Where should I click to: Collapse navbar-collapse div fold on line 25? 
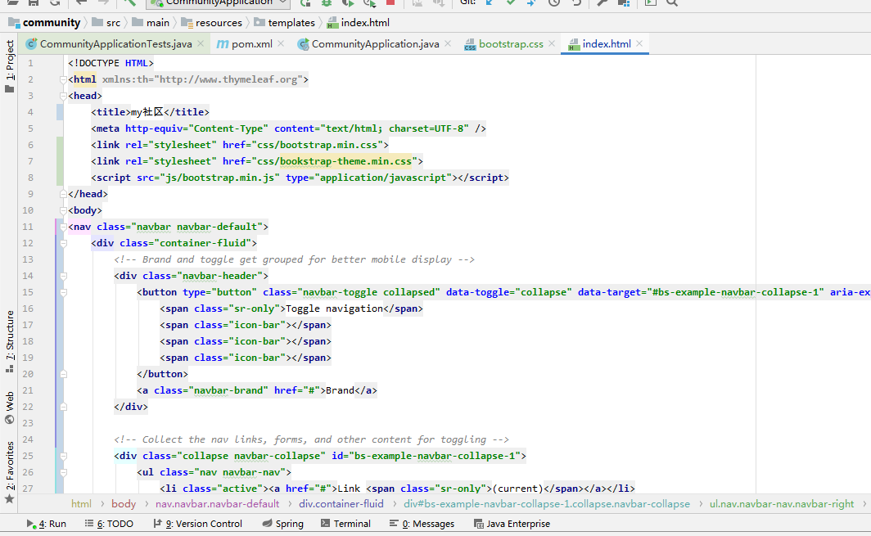tap(63, 456)
